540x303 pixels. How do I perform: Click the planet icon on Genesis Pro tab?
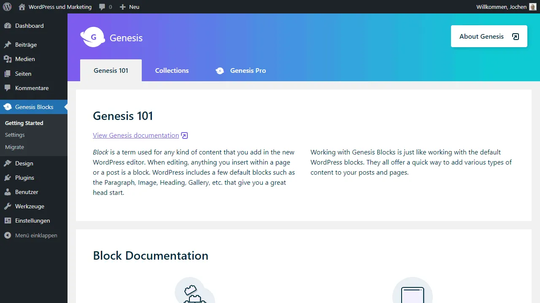pos(220,71)
